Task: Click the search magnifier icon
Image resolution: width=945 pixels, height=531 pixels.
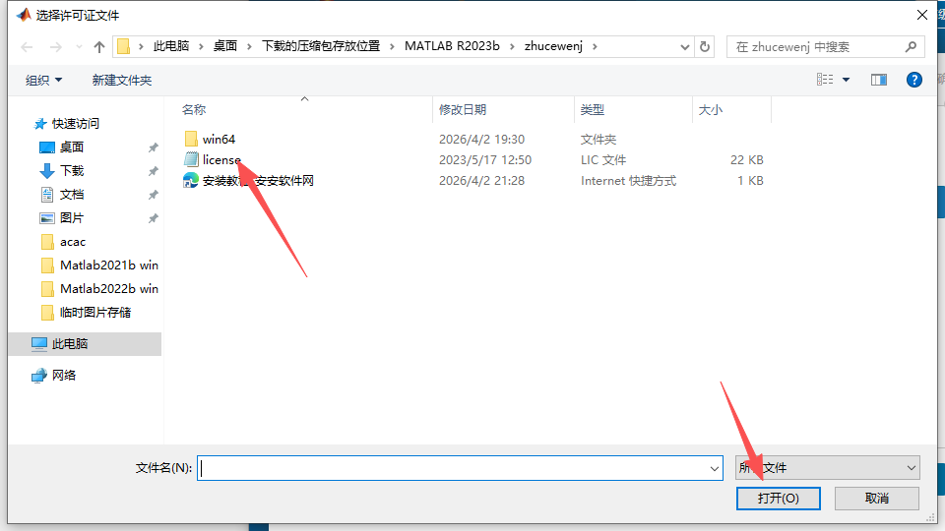Action: [911, 46]
